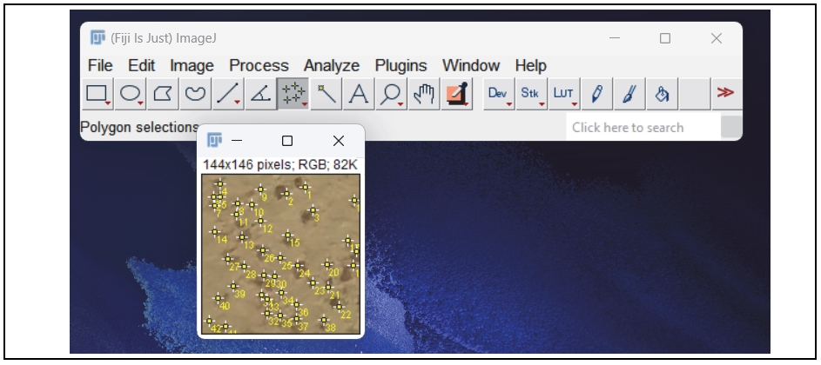
Task: Choose the Magnifying glass zoom tool
Action: [x=391, y=94]
